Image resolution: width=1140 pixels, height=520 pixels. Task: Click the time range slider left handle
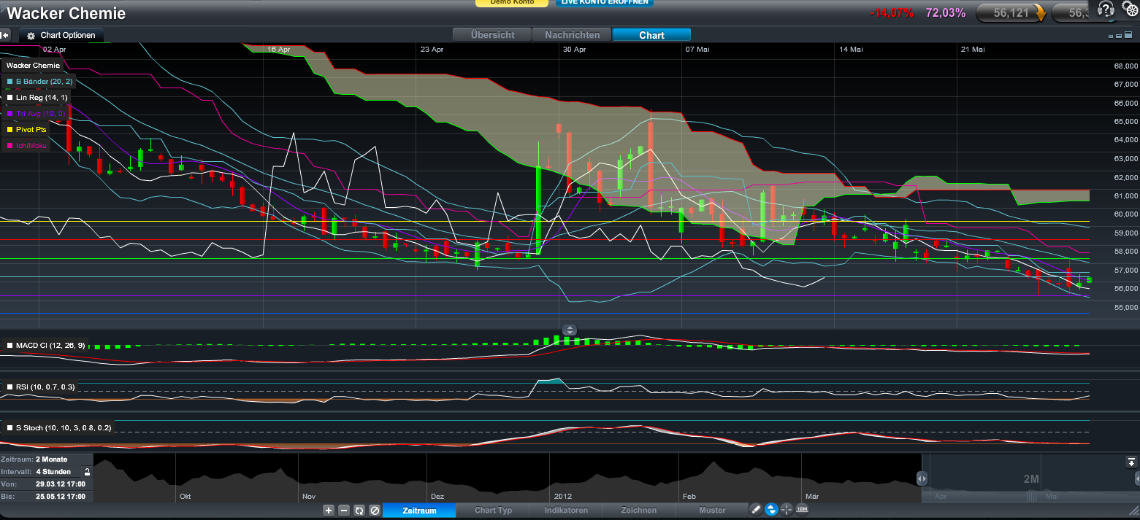coord(922,478)
